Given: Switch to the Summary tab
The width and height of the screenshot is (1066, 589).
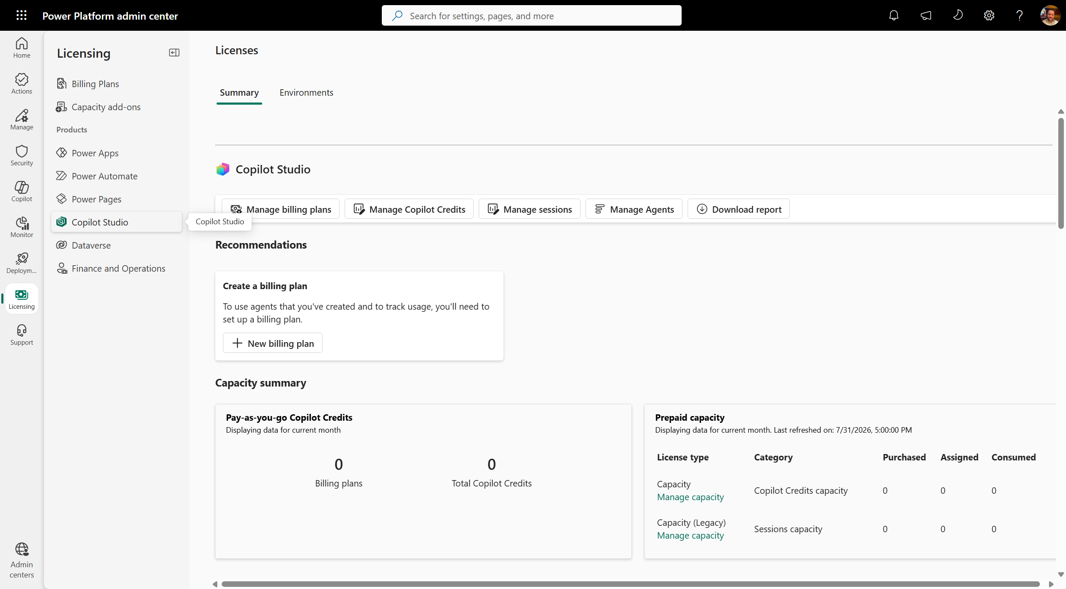Looking at the screenshot, I should pos(239,93).
